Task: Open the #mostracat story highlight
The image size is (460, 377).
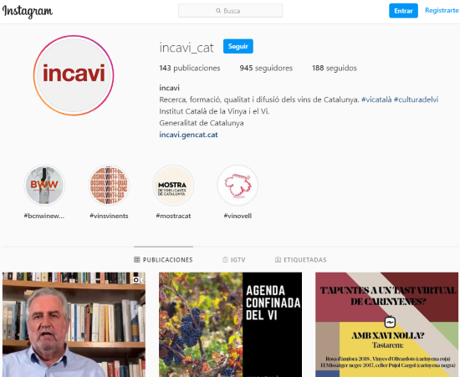Action: coord(173,185)
